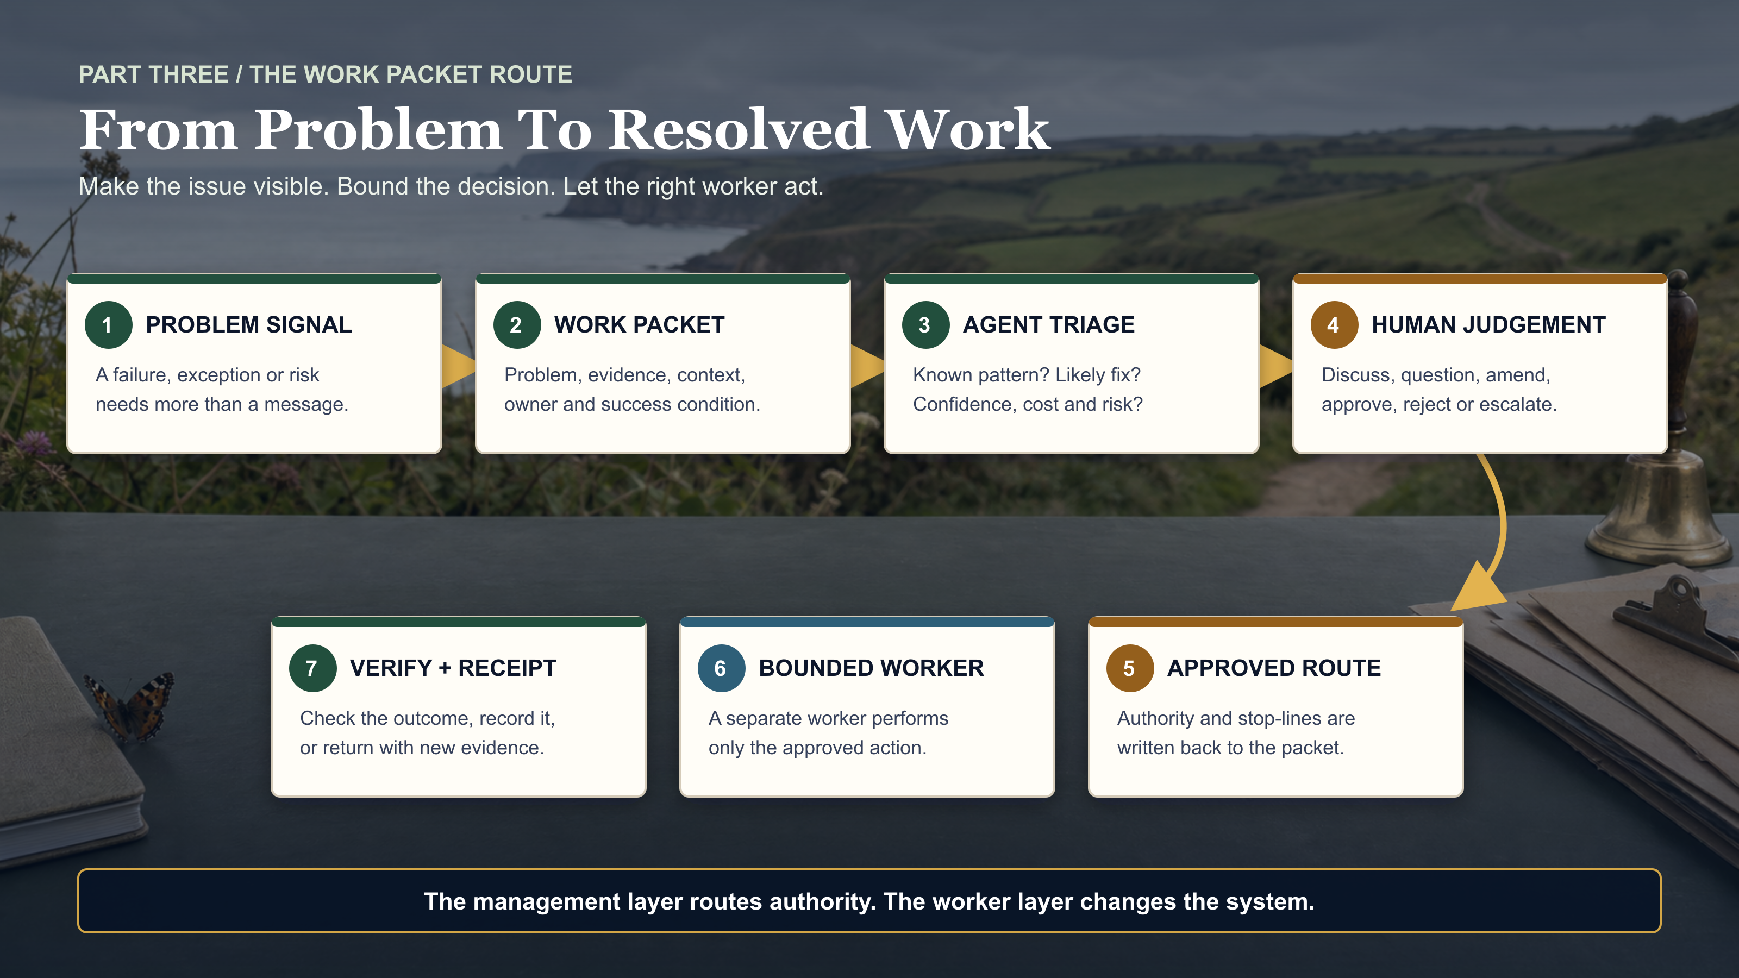Click the blue number 6 badge
Image resolution: width=1739 pixels, height=978 pixels.
tap(721, 668)
